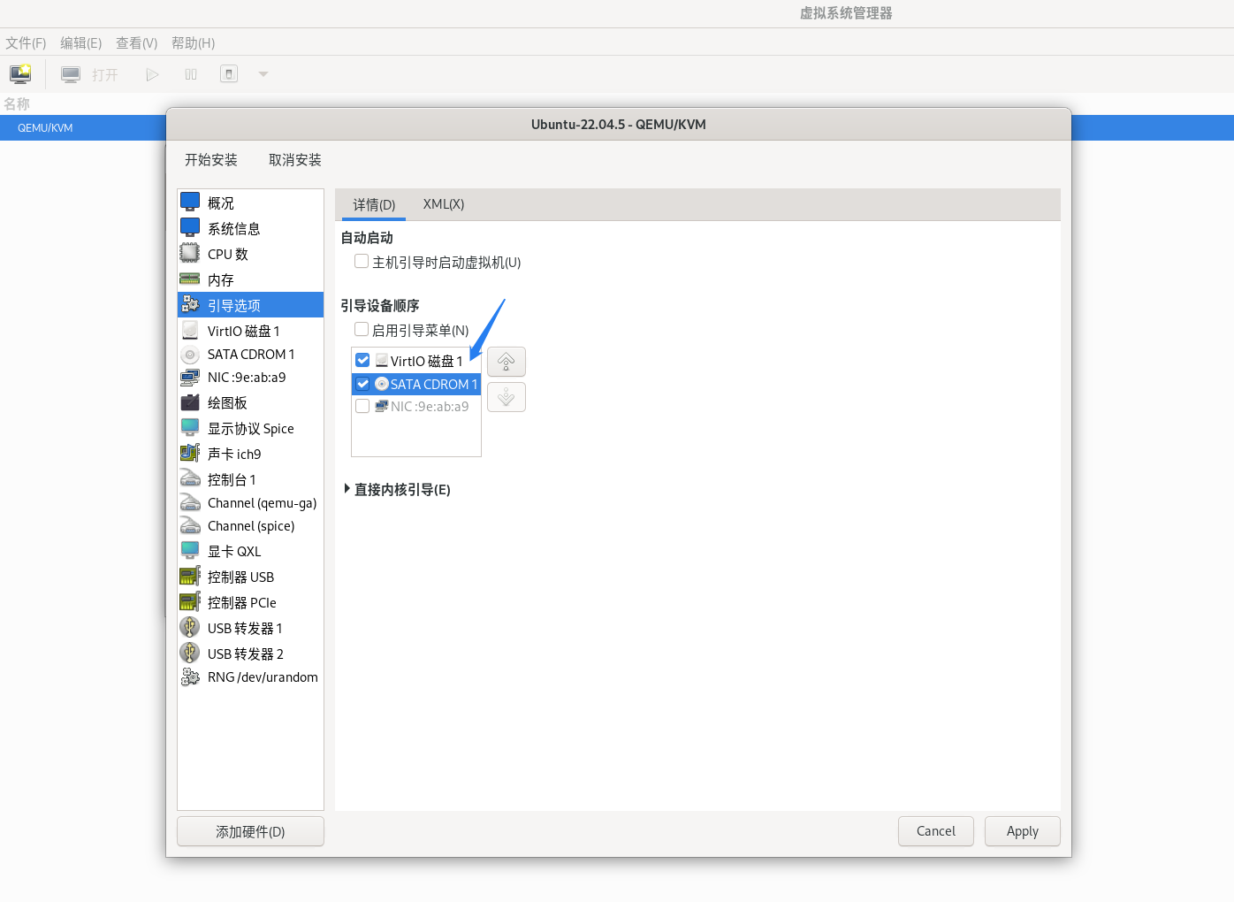
Task: Open the 文件(F) menu
Action: click(26, 43)
